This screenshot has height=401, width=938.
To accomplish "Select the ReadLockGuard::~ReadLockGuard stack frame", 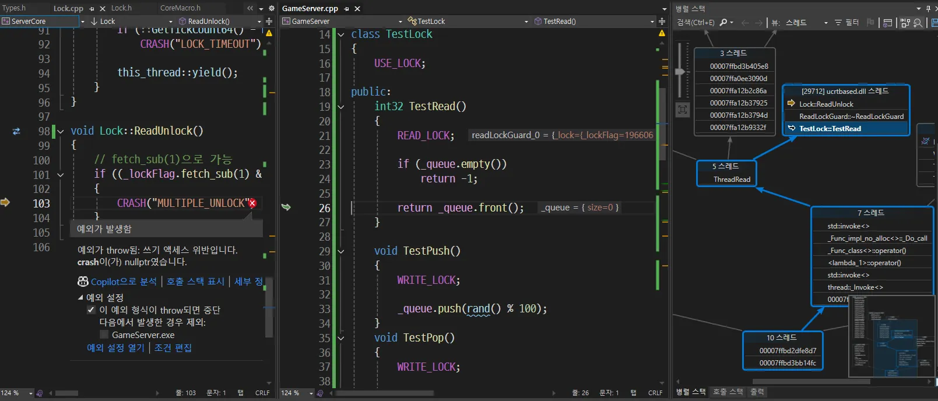I will pos(851,116).
